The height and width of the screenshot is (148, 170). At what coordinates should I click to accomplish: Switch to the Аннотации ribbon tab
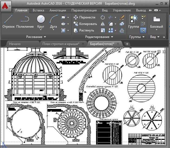[58, 10]
